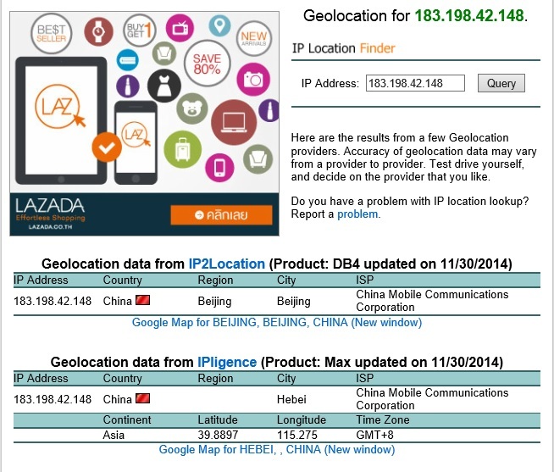This screenshot has width=554, height=472.
Task: Click the Continent column header
Action: pyautogui.click(x=127, y=419)
